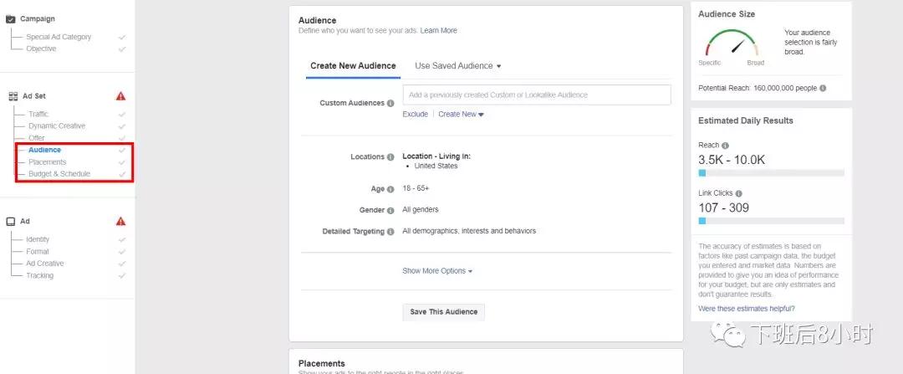
Task: Click the Exclude link
Action: pos(415,115)
